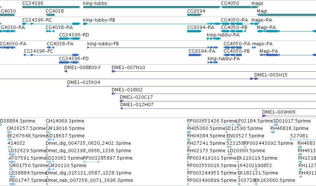Select the CG34396-RD transcript glyph
This screenshot has width=316, height=186.
point(70,39)
